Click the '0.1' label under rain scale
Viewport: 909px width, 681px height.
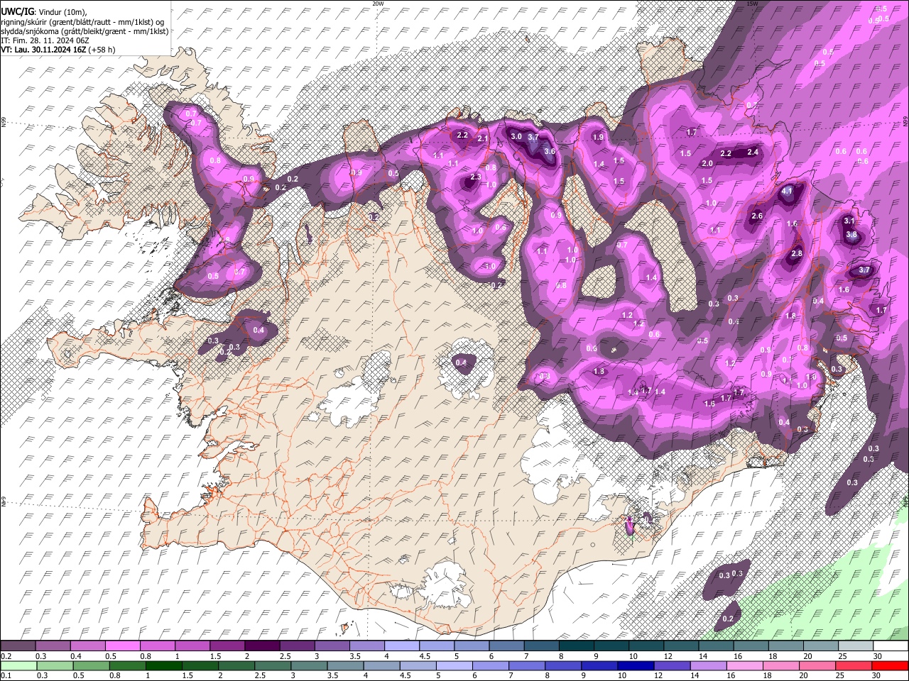pyautogui.click(x=6, y=676)
